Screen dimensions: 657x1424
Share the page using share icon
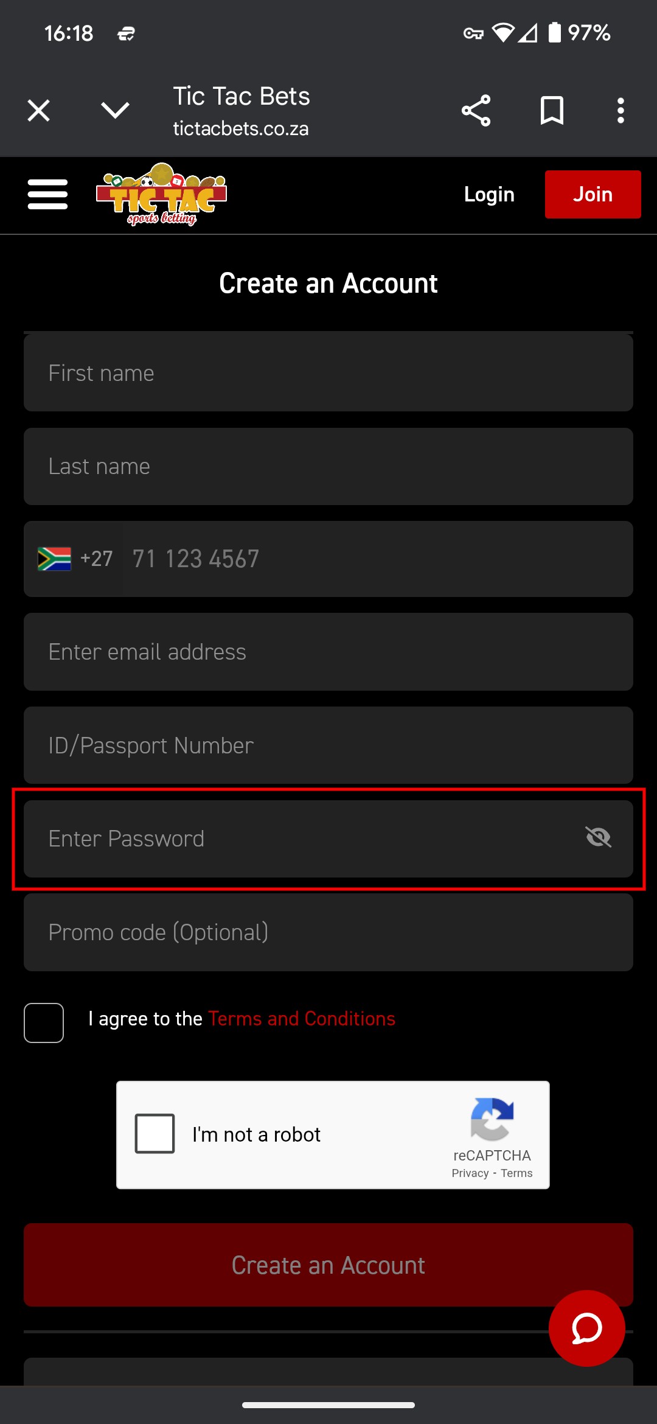pyautogui.click(x=476, y=111)
